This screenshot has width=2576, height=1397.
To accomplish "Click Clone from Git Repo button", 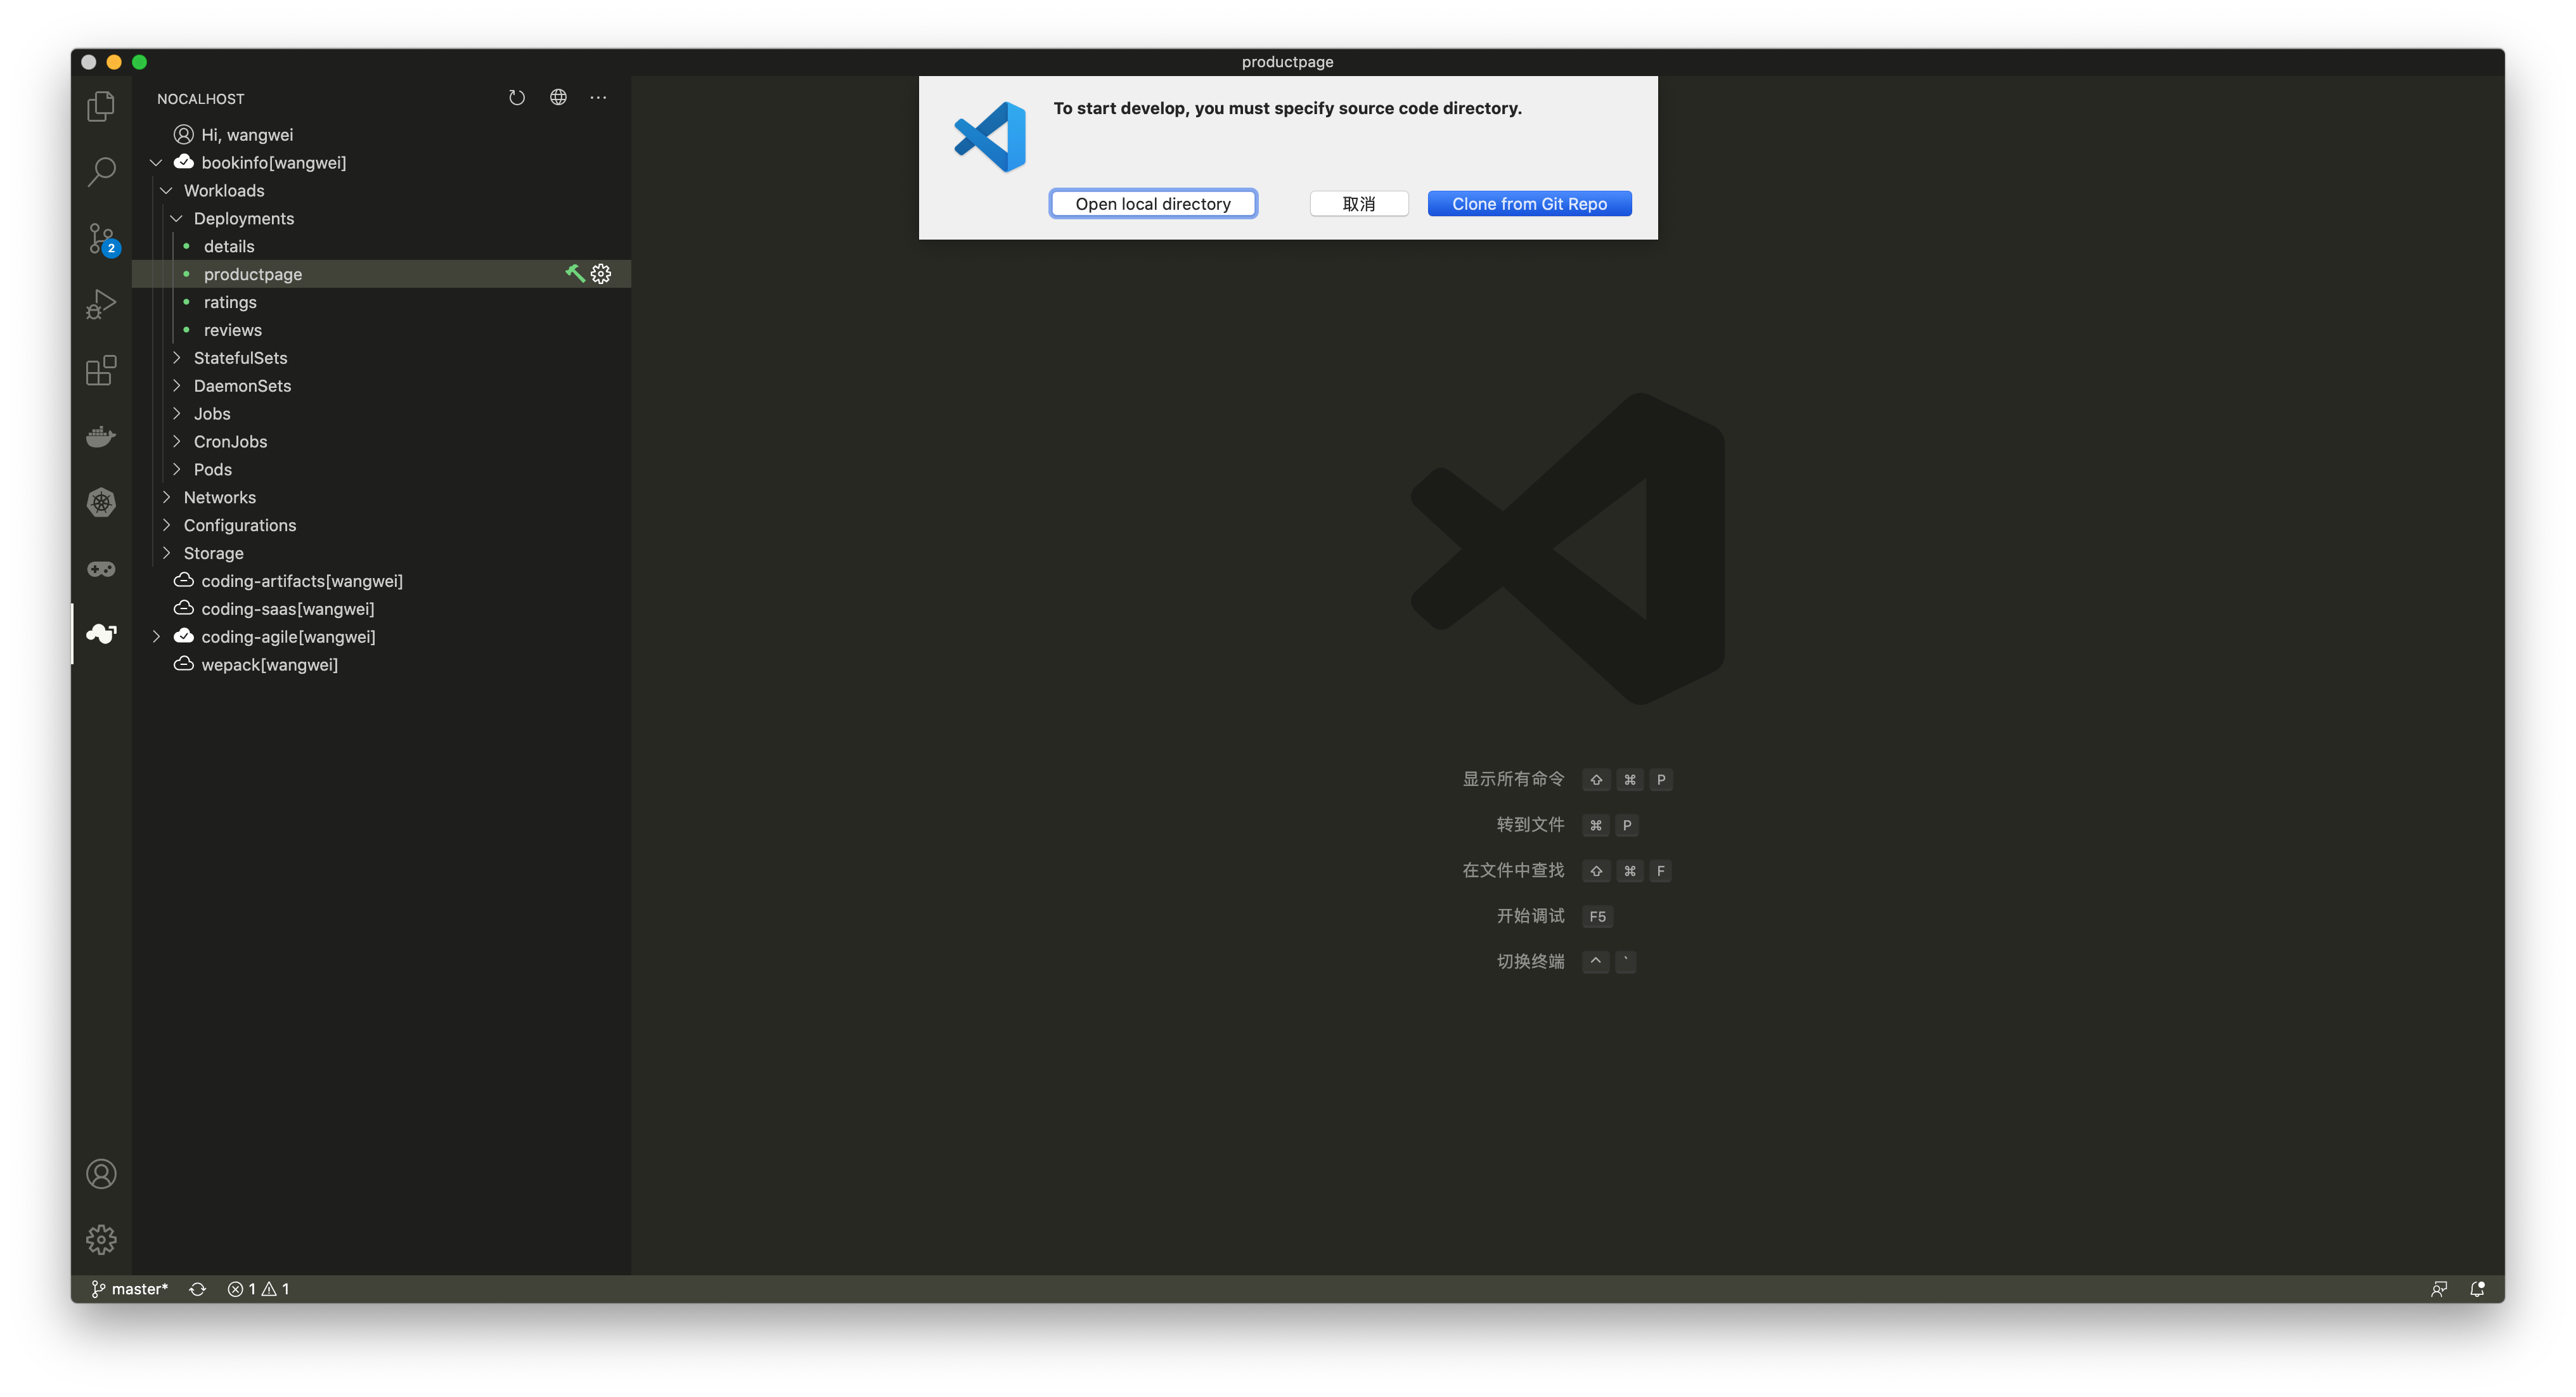I will point(1529,203).
